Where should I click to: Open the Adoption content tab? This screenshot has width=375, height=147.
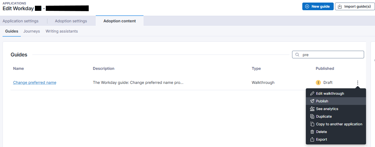click(x=119, y=21)
